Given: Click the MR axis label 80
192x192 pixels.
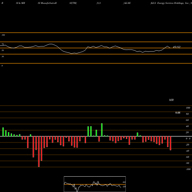Looking at the screenshot, I should click(x=187, y=114).
